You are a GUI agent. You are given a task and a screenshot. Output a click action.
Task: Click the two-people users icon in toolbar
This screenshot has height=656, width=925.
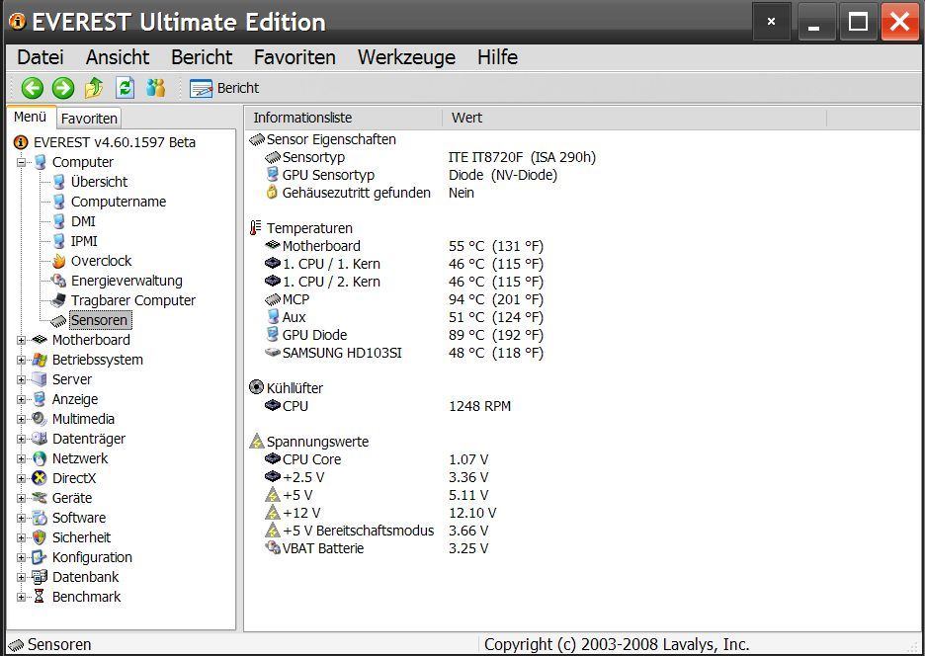pos(156,89)
